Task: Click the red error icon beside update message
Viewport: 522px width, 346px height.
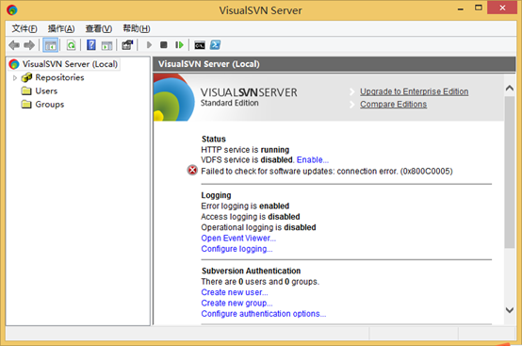Action: [x=192, y=170]
